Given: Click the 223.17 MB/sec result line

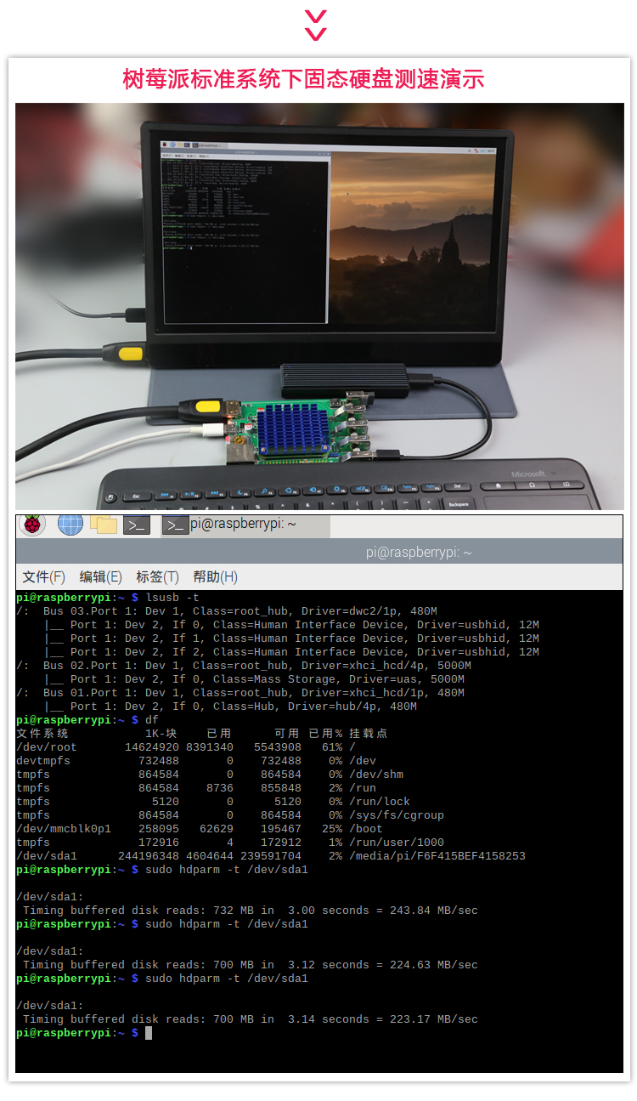Looking at the screenshot, I should (251, 1019).
